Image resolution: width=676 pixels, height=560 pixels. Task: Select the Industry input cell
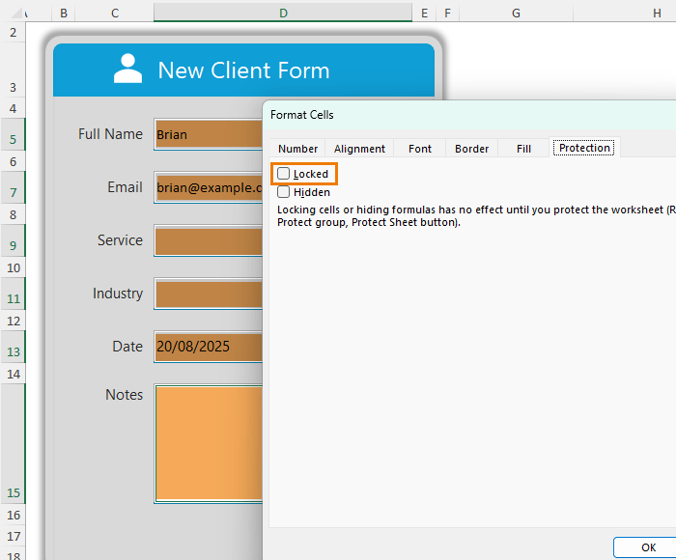210,294
